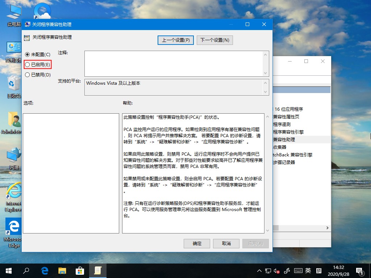Expand hidden icons with the tray chevron
This screenshot has width=371, height=278.
[259, 270]
